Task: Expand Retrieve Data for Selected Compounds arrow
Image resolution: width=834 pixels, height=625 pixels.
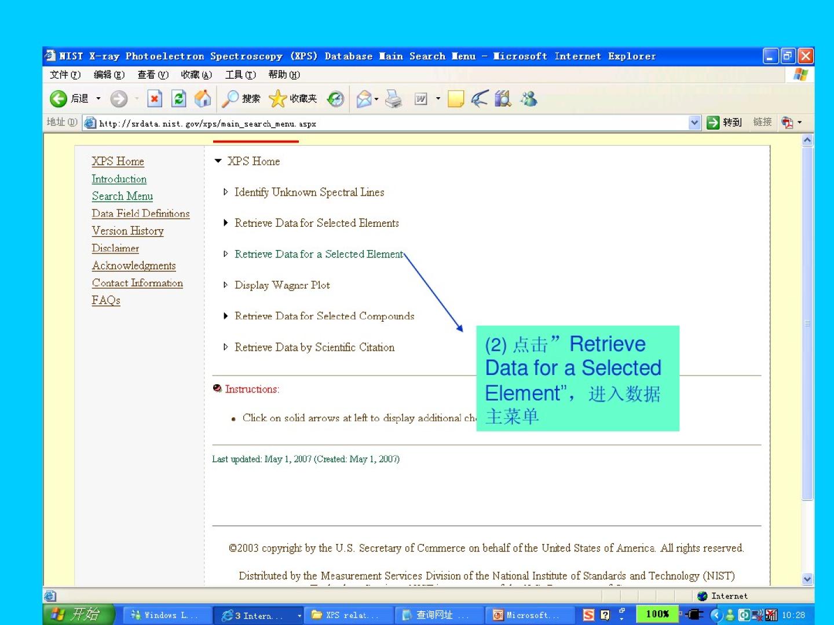Action: 226,316
